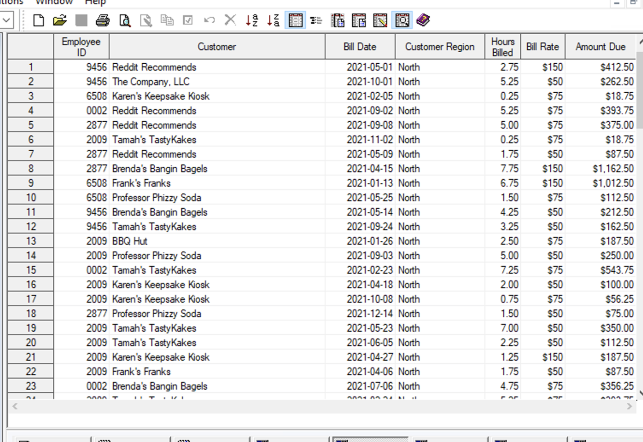Click table-with-document icon left of the table-pencil icon
The width and height of the screenshot is (643, 442).
(359, 20)
